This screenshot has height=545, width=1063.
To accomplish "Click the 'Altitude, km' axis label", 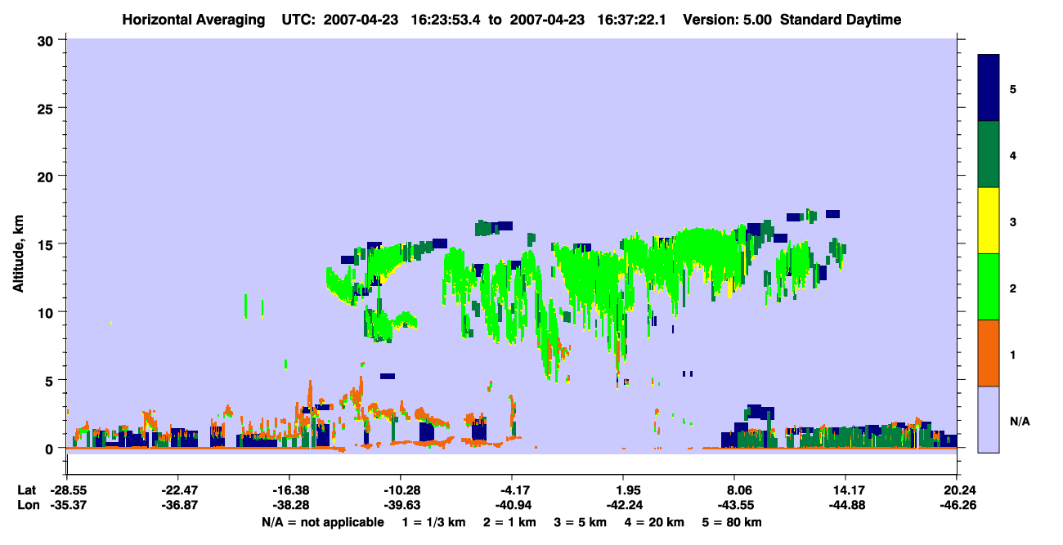I will coord(18,253).
